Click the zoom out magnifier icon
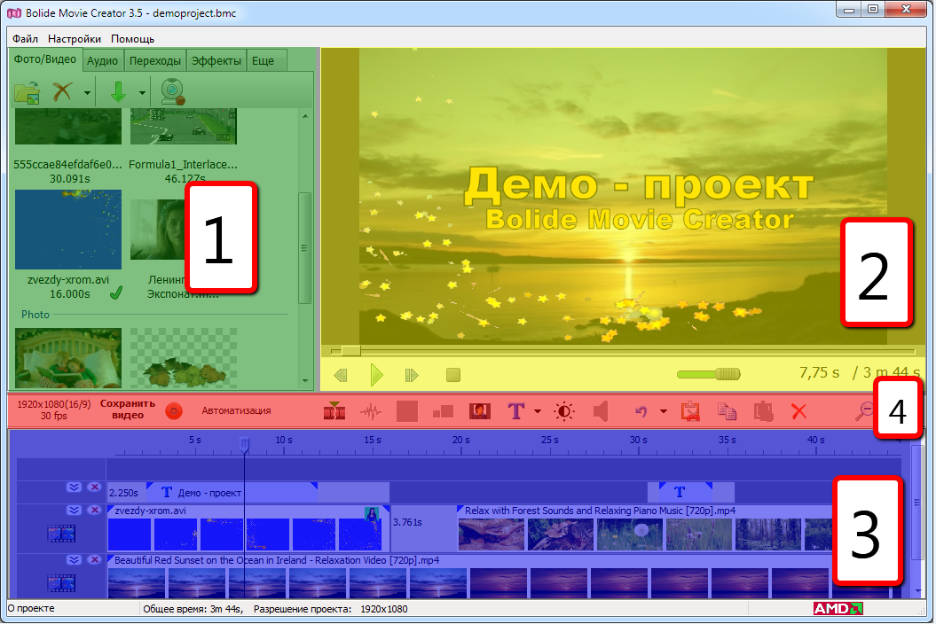Image resolution: width=936 pixels, height=624 pixels. pyautogui.click(x=864, y=411)
